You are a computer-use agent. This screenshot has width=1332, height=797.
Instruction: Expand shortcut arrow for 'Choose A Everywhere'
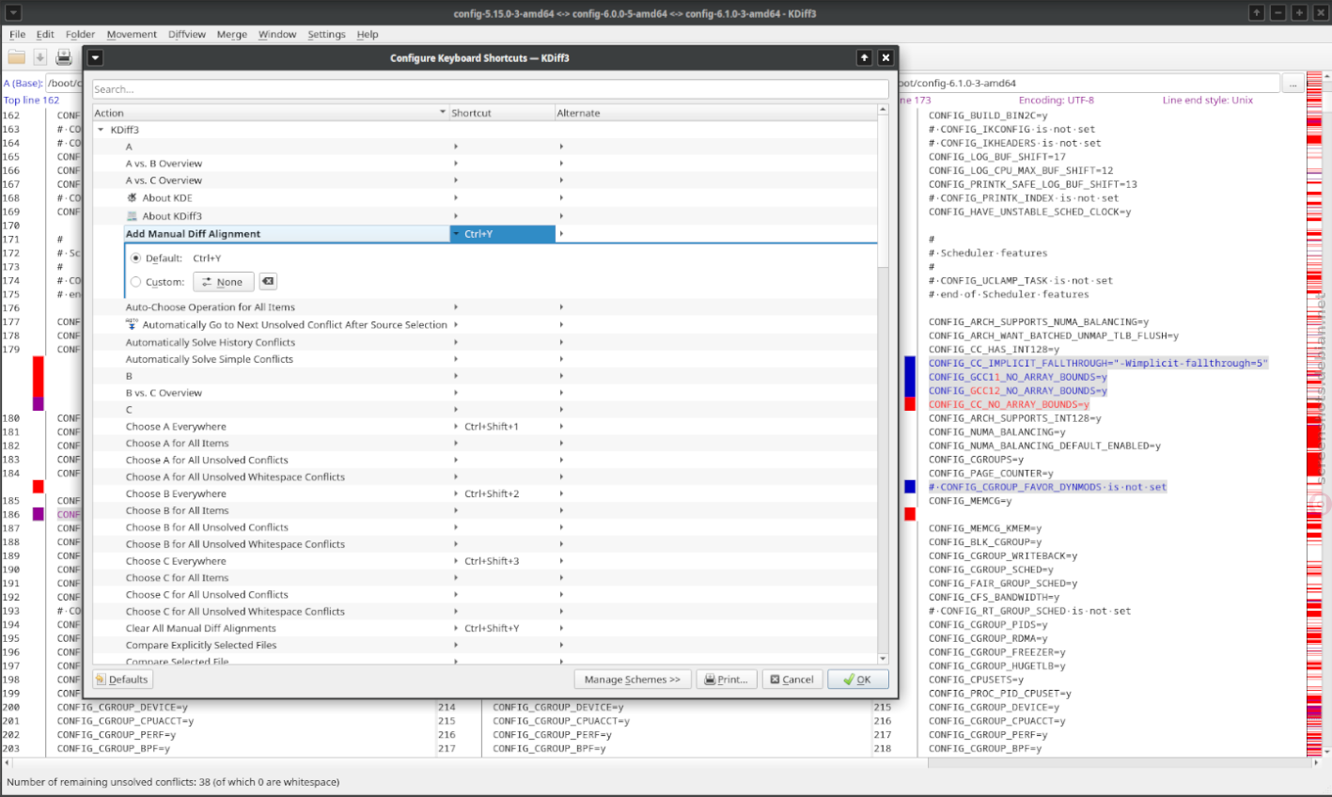point(457,427)
